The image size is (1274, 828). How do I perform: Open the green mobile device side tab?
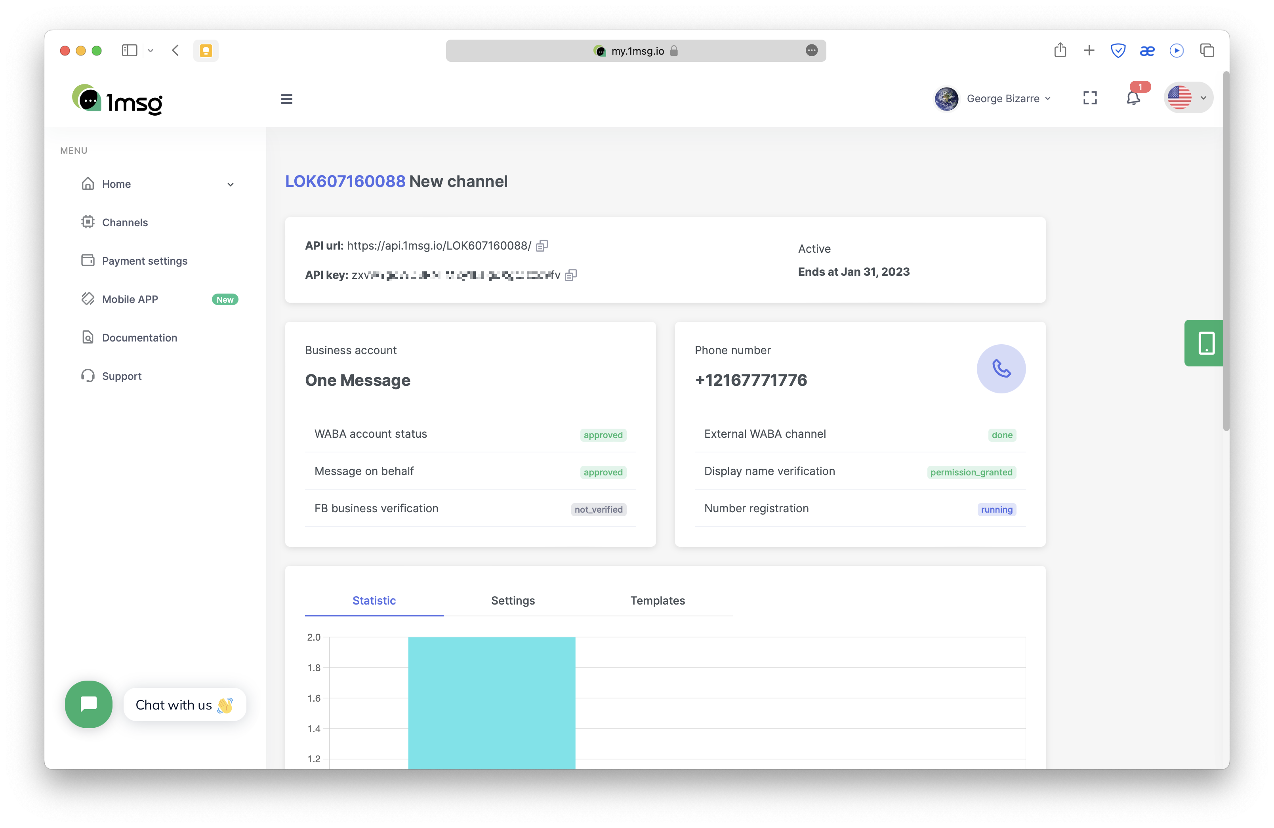(1205, 343)
